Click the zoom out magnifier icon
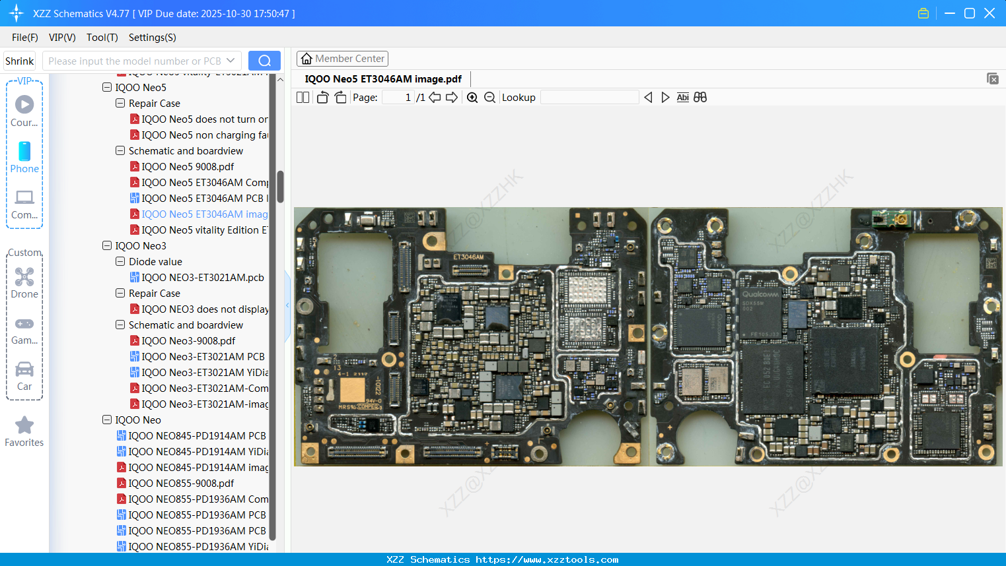This screenshot has height=566, width=1006. pyautogui.click(x=489, y=98)
